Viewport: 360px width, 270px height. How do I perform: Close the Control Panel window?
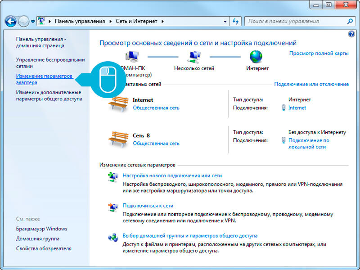coord(346,5)
